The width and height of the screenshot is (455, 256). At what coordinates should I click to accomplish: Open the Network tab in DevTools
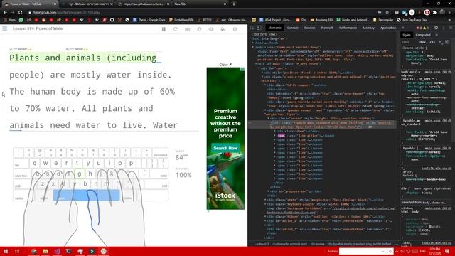pyautogui.click(x=327, y=28)
